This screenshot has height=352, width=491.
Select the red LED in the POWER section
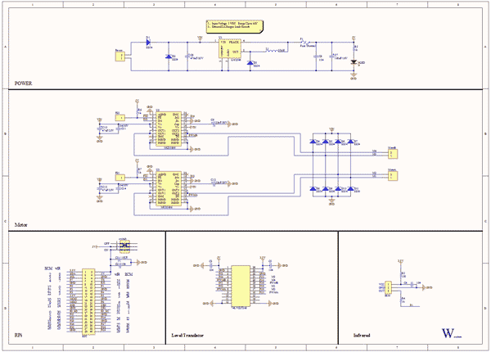coord(353,61)
